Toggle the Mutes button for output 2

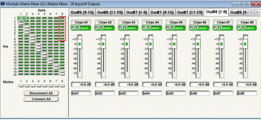[27, 86]
